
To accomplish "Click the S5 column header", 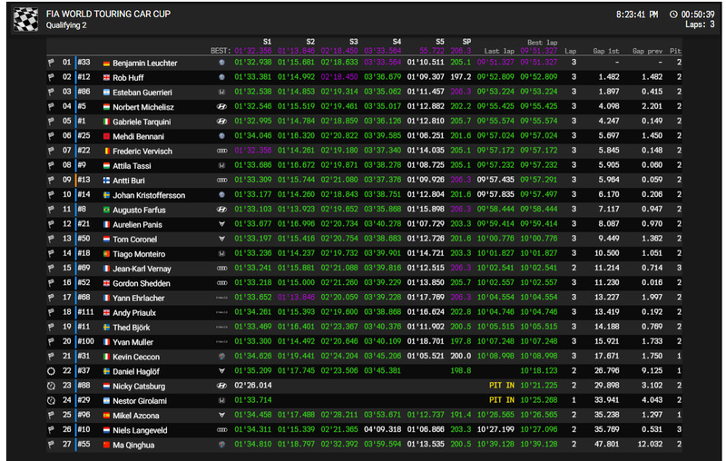I will [x=440, y=42].
